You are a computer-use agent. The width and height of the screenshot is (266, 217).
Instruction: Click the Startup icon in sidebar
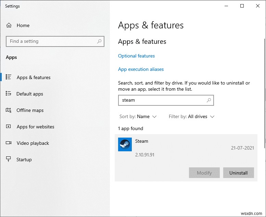9,159
